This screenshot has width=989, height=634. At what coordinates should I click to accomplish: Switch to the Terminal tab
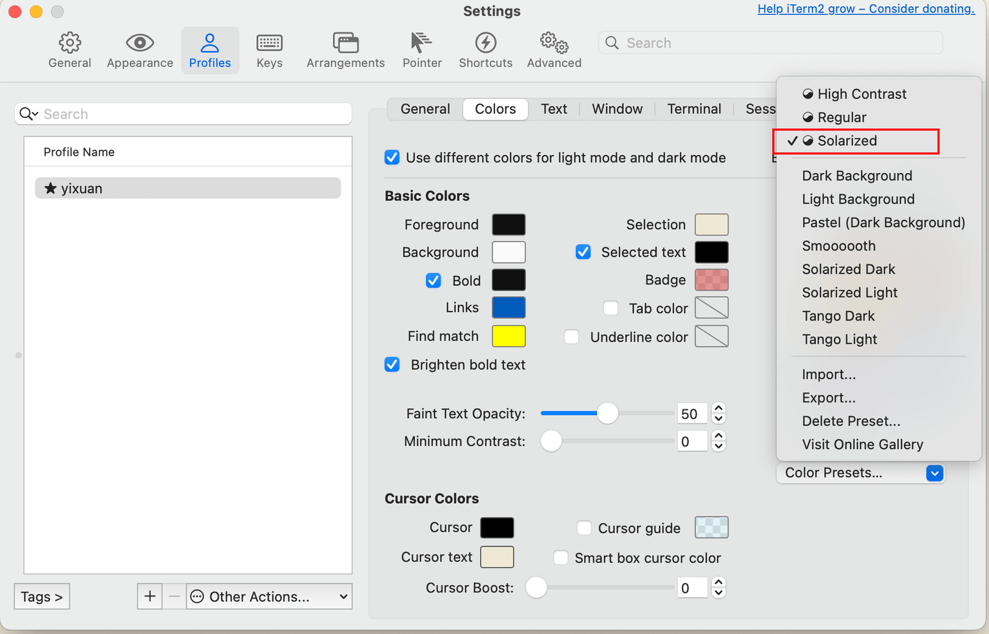pyautogui.click(x=693, y=109)
